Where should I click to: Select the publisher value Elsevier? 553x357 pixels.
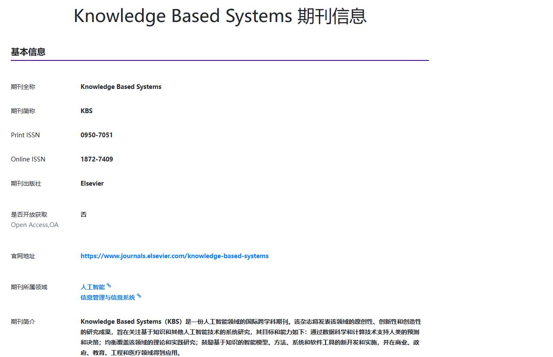click(92, 183)
